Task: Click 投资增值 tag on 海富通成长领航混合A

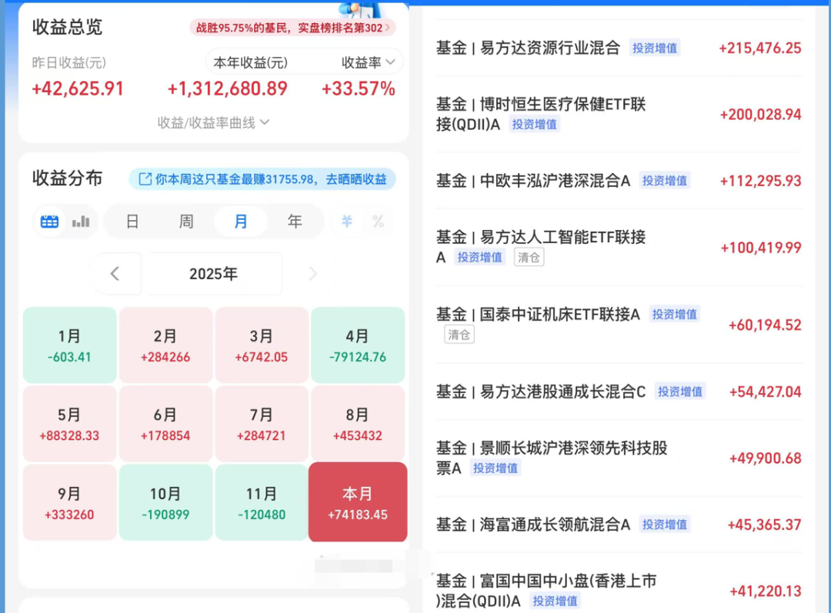Action: point(665,525)
